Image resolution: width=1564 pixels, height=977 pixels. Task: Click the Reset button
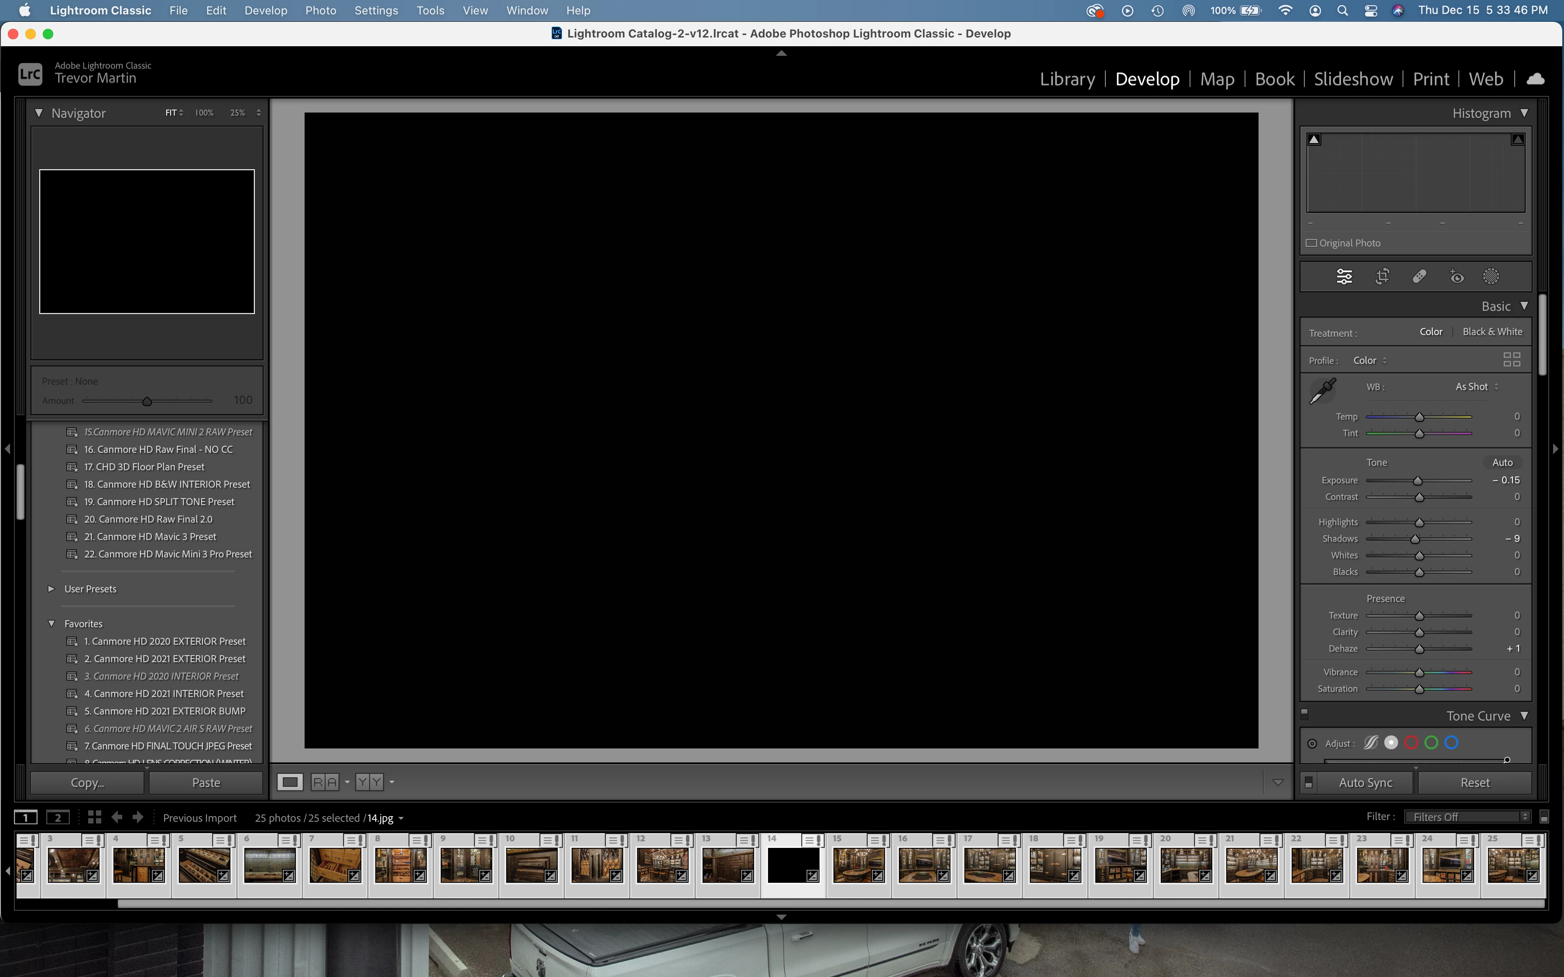click(x=1475, y=782)
